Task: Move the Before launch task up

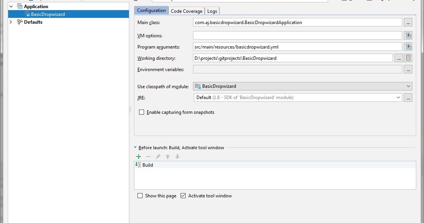Action: (x=168, y=157)
